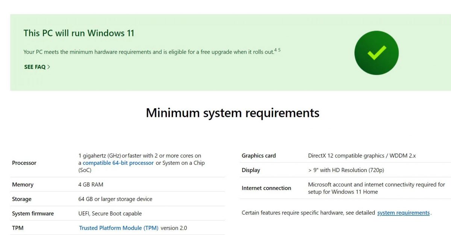Click the 'This PC will run Windows 11' heading
This screenshot has height=235, width=451.
pos(79,33)
